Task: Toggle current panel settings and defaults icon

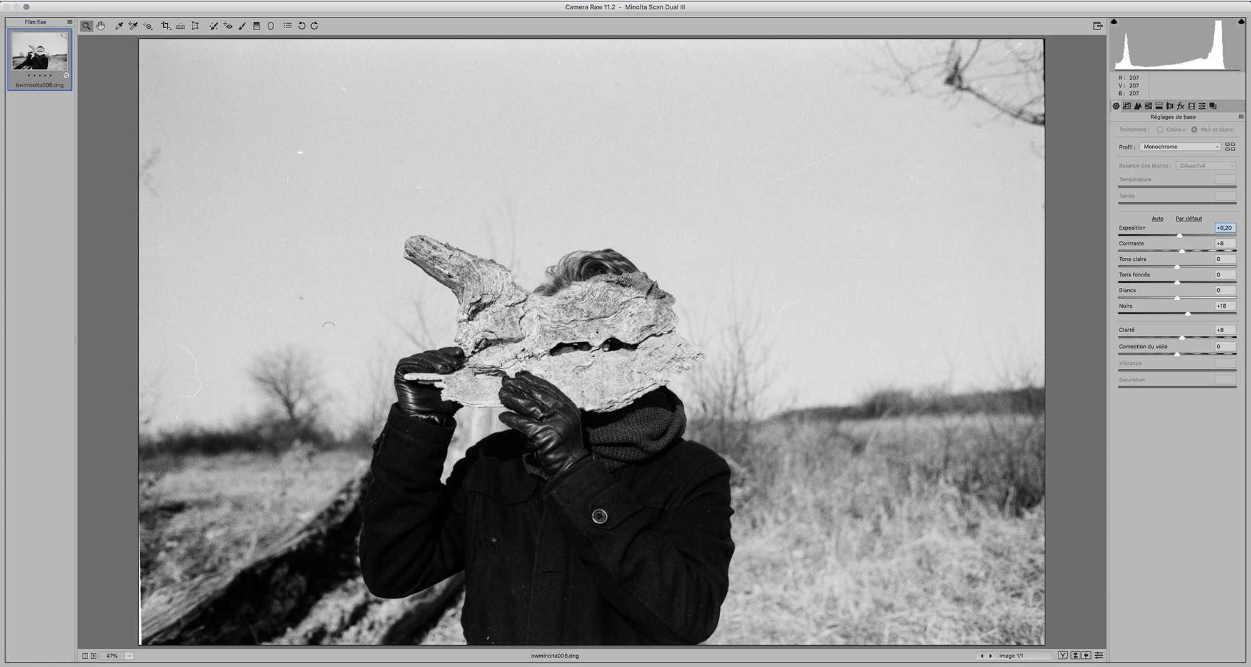Action: (1099, 656)
